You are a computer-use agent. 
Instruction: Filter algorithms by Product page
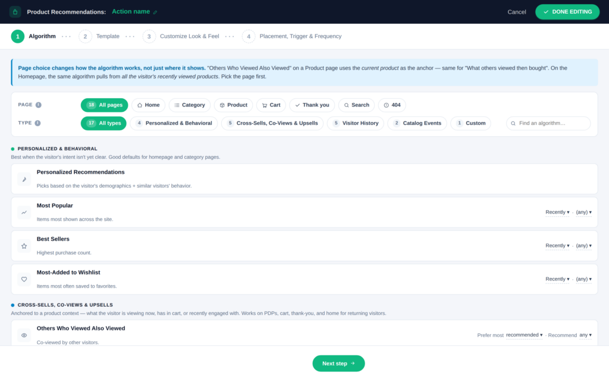pyautogui.click(x=233, y=105)
